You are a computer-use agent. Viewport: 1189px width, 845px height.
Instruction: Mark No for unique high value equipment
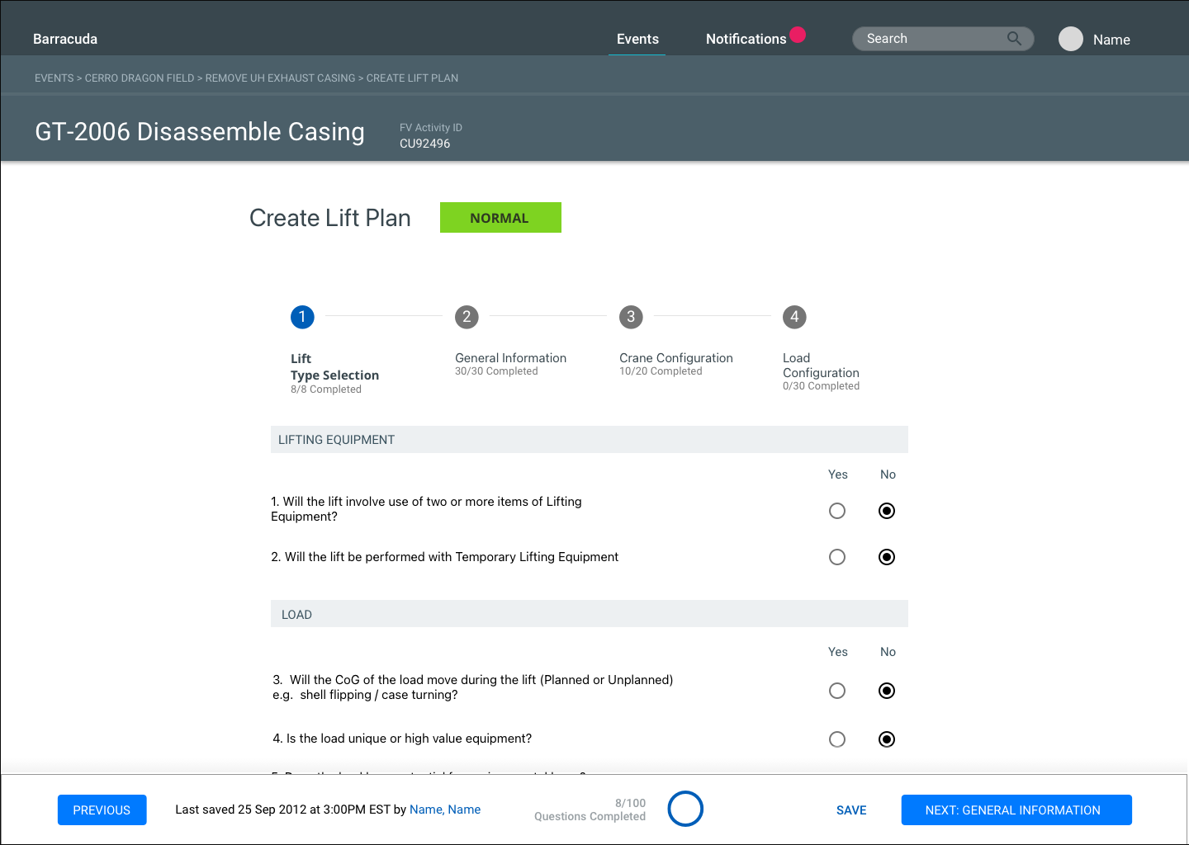pyautogui.click(x=887, y=739)
